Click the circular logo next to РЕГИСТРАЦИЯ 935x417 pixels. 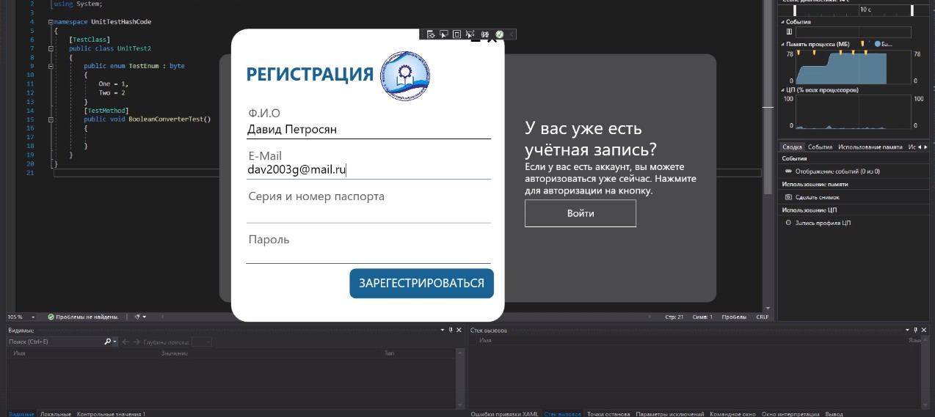tap(404, 77)
